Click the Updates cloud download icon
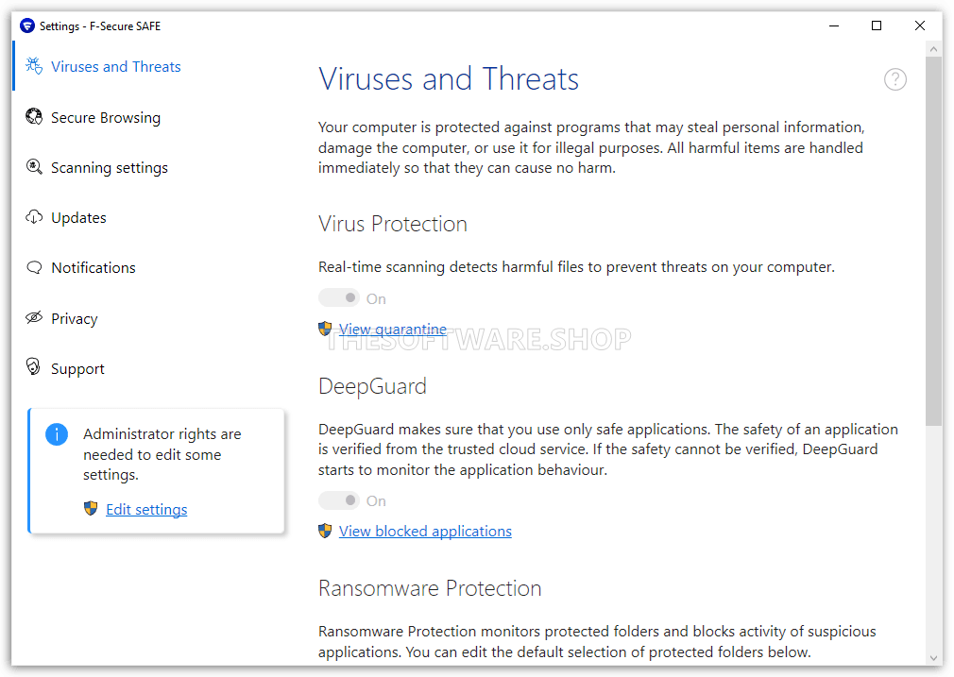954x677 pixels. [x=34, y=217]
